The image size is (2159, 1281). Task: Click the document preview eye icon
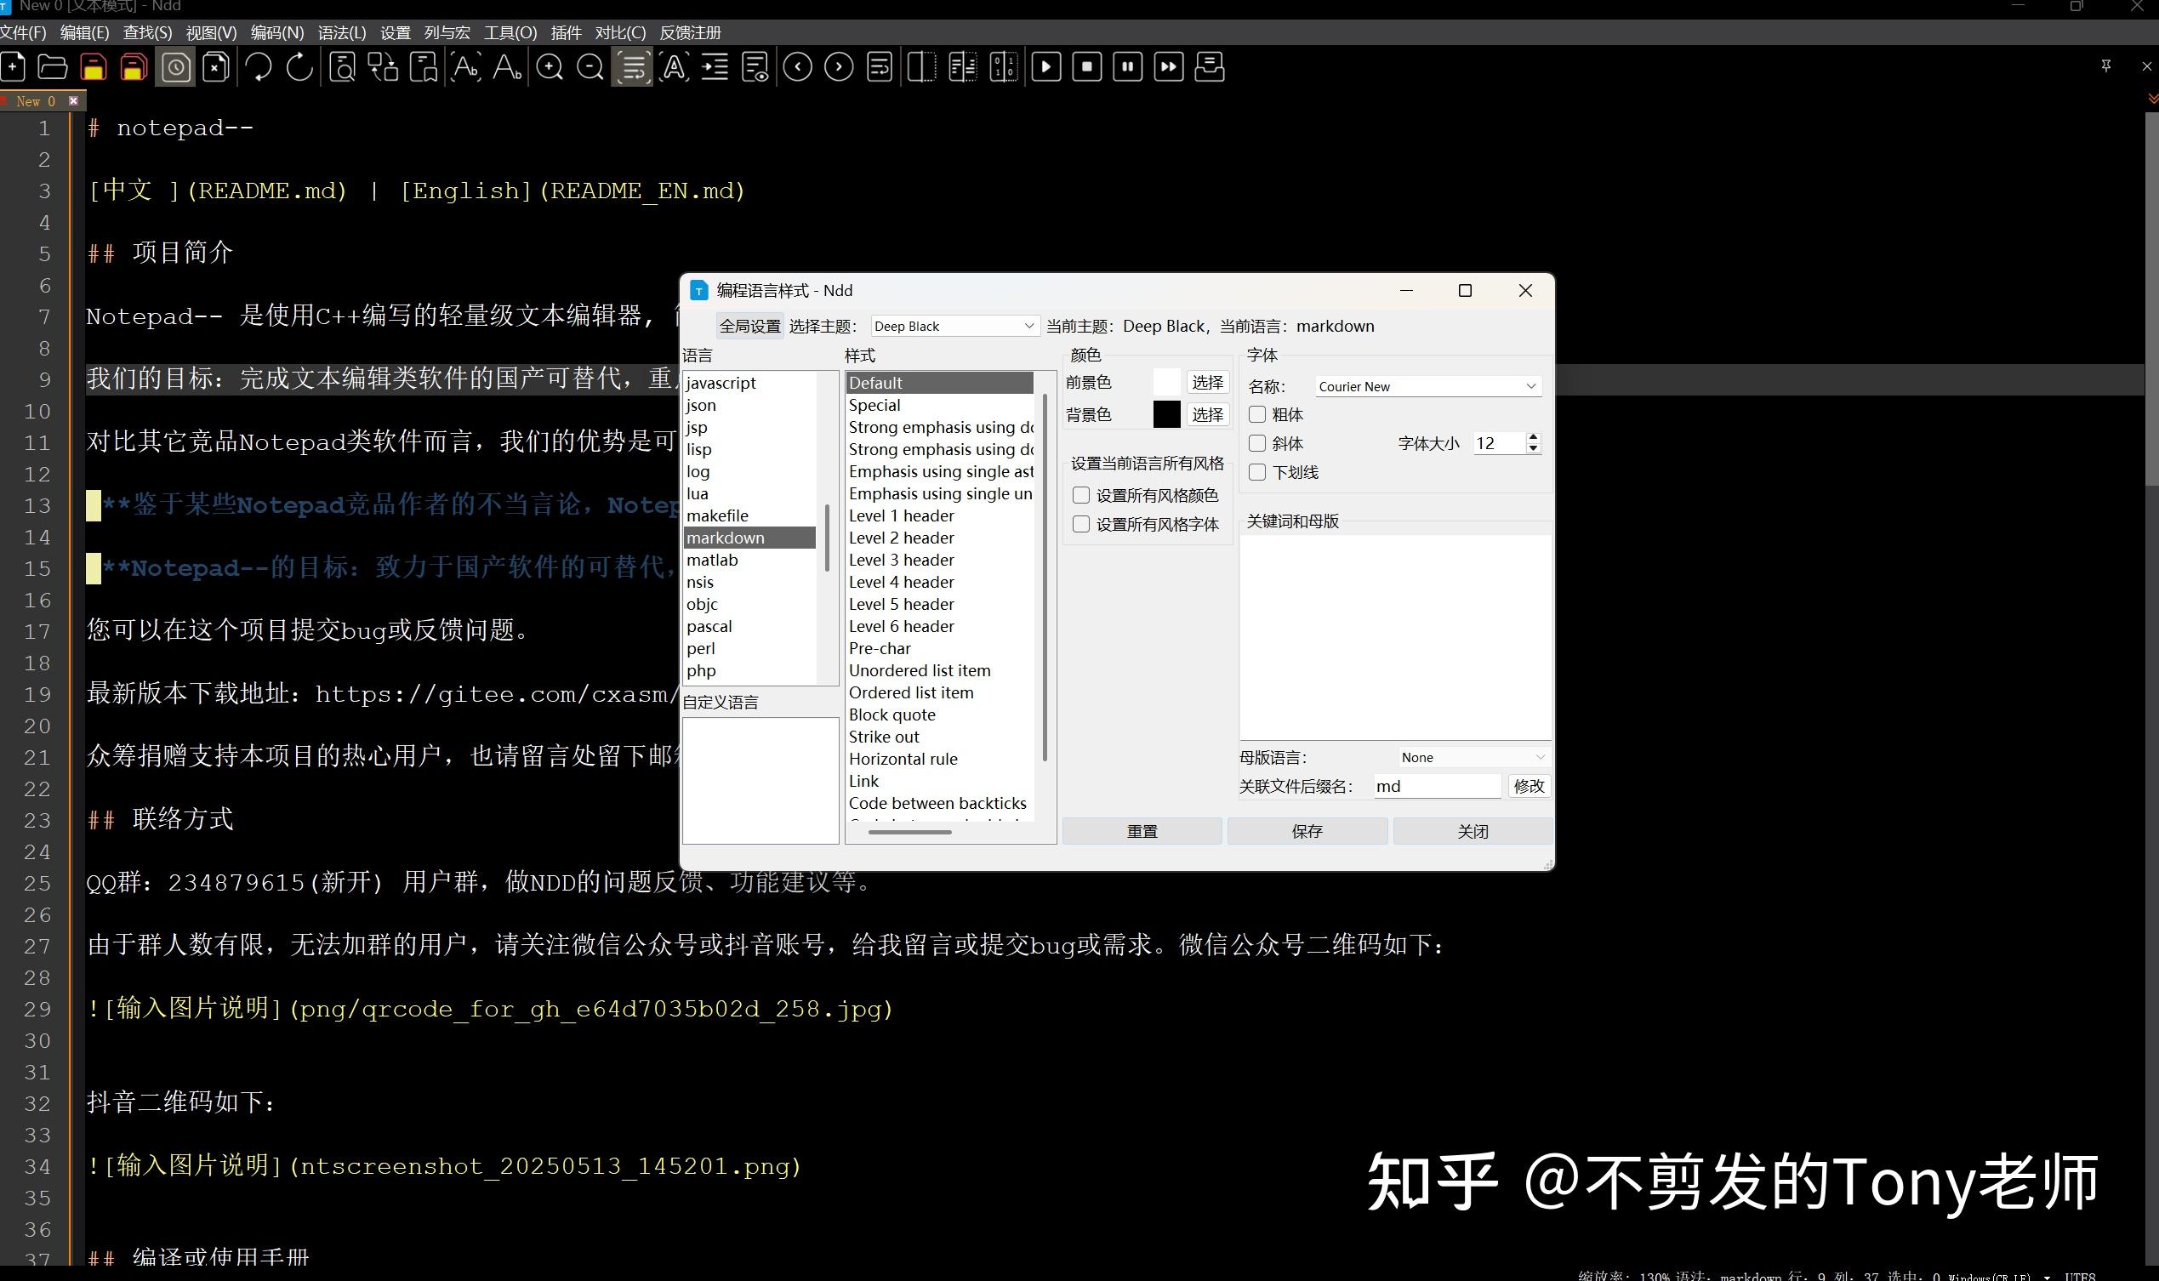pos(755,66)
